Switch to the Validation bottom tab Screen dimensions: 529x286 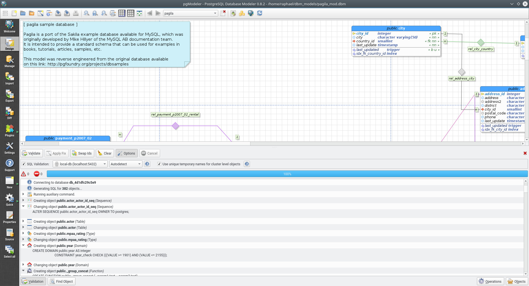pos(33,281)
